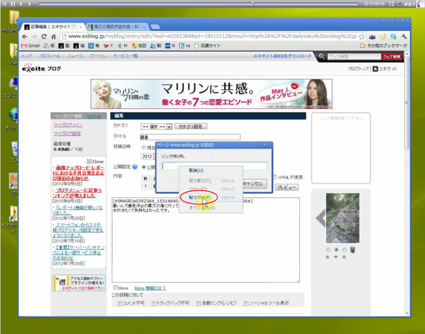Viewport: 425px width, 334px height.
Task: Click the camera extension icon
Action: [372, 37]
